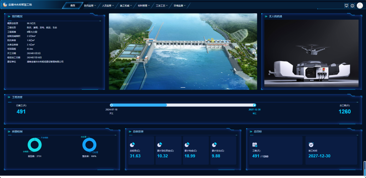
Task: Click the 工期 calendar icon
Action: point(255,144)
